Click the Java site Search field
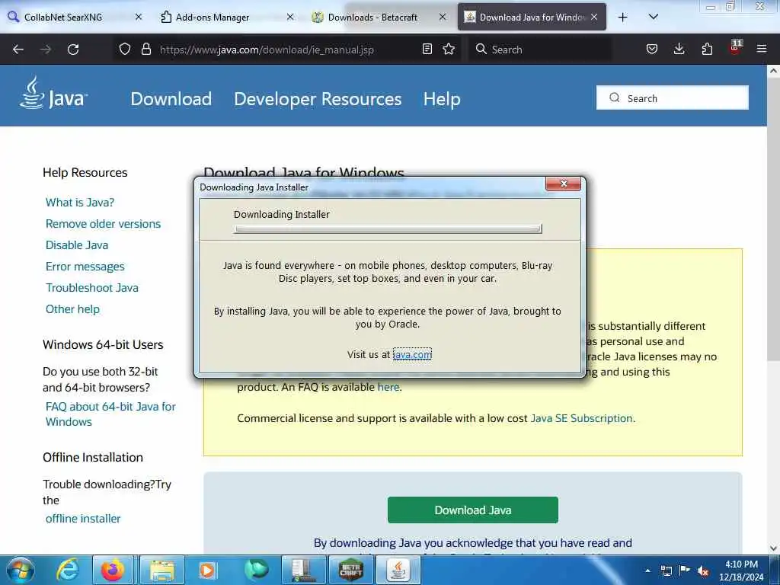 (672, 98)
